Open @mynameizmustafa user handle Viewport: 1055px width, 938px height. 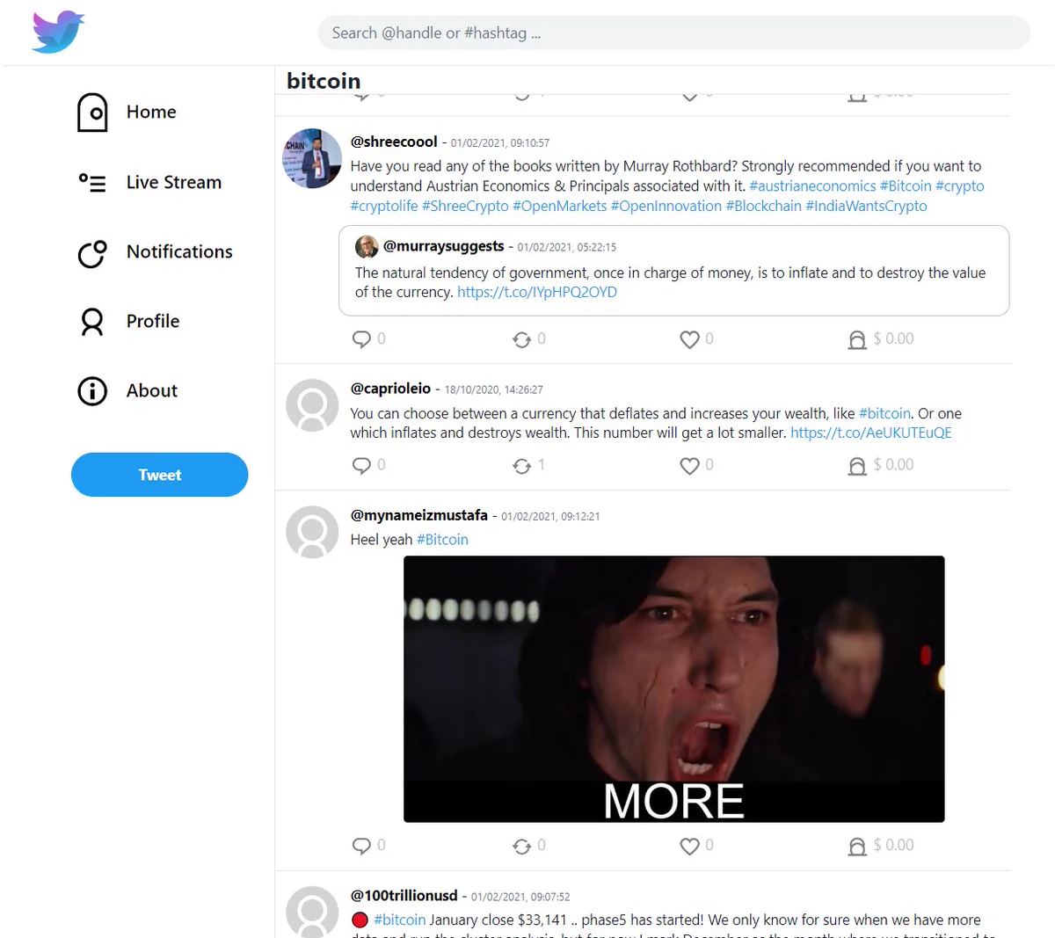click(419, 515)
